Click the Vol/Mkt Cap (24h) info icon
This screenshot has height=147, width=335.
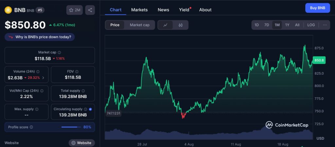click(42, 91)
